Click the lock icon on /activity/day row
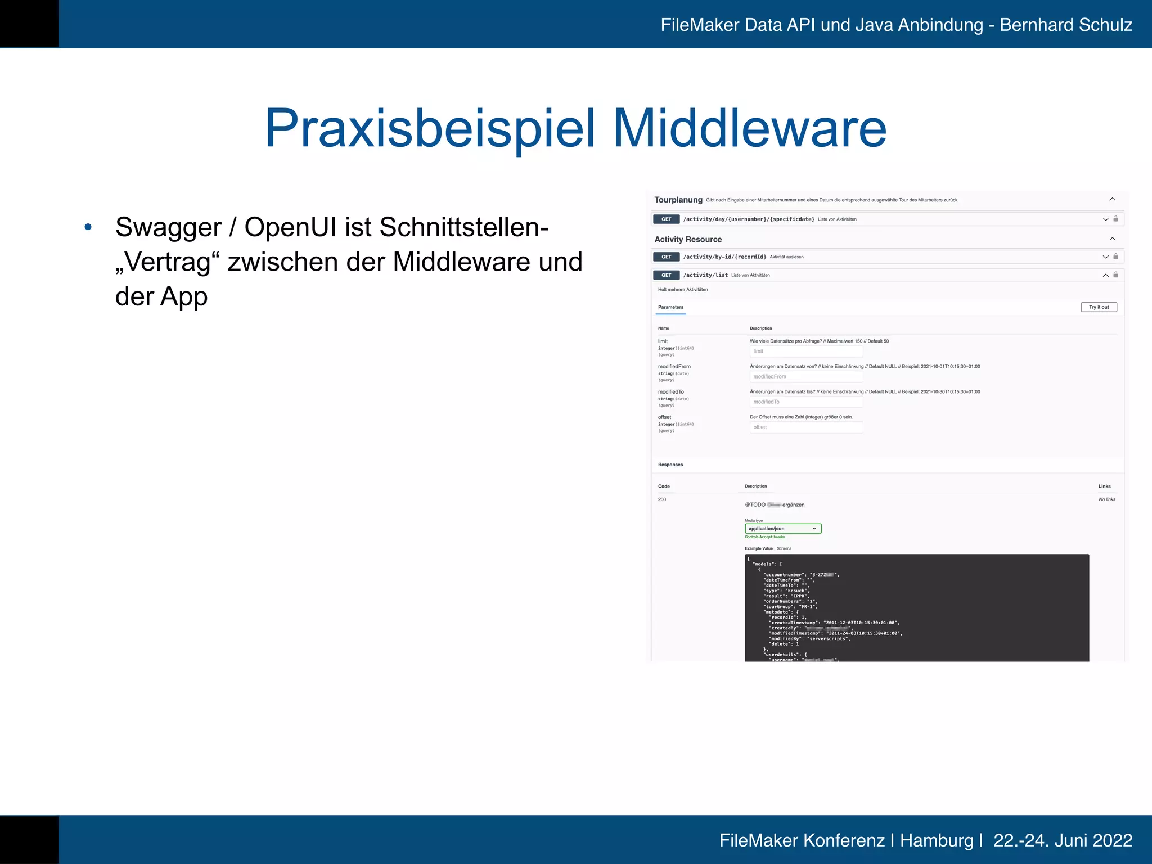This screenshot has width=1152, height=864. coord(1116,218)
